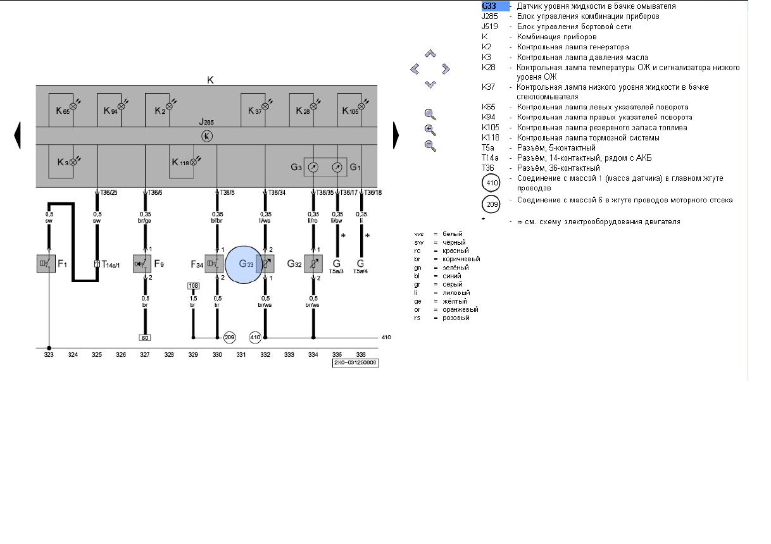This screenshot has width=771, height=544.
Task: Go to previous diagram page with black left triangle
Action: (18, 135)
